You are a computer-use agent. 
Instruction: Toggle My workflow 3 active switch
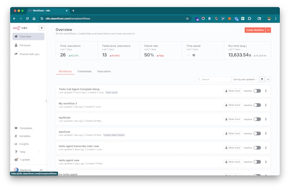click(257, 105)
